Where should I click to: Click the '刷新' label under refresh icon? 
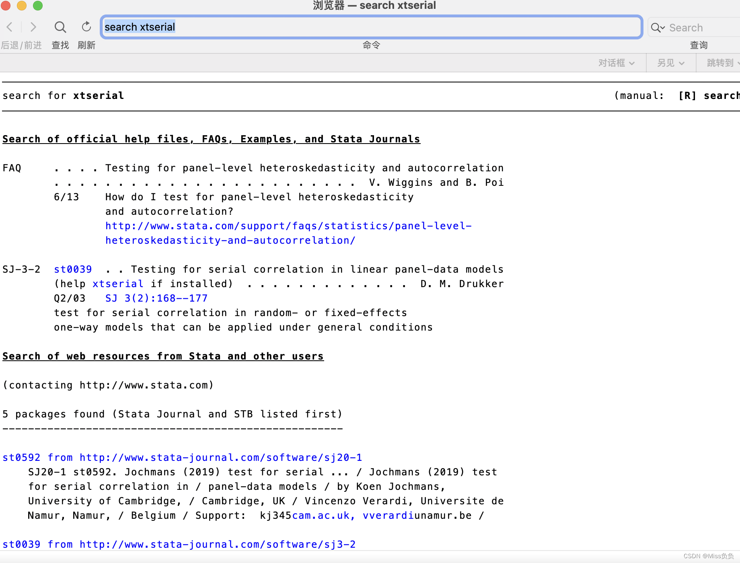[86, 45]
